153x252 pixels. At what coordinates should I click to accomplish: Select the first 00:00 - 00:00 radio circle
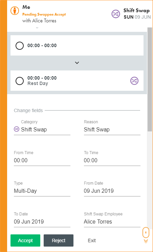point(20,46)
